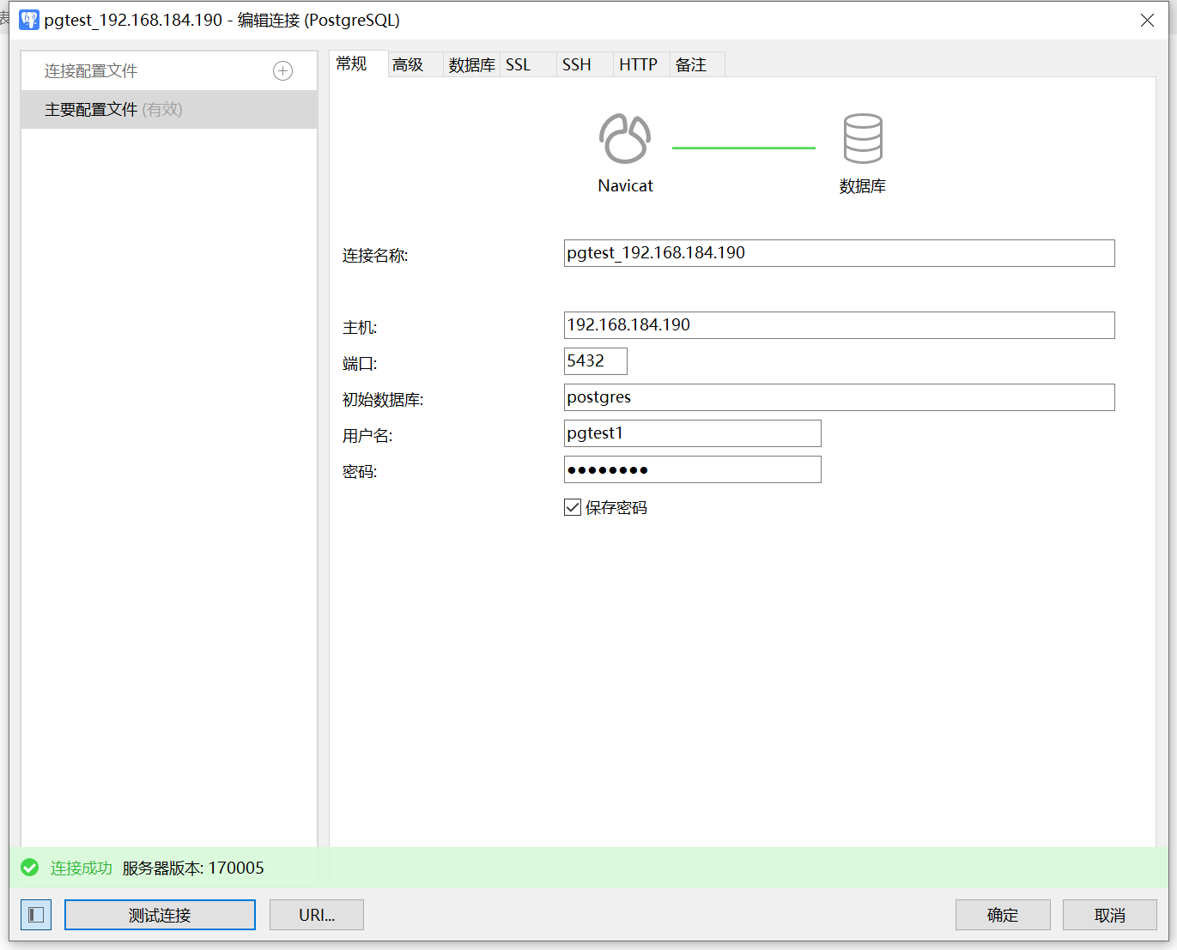Viewport: 1177px width, 950px height.
Task: Open the URI... button
Action: (x=317, y=915)
